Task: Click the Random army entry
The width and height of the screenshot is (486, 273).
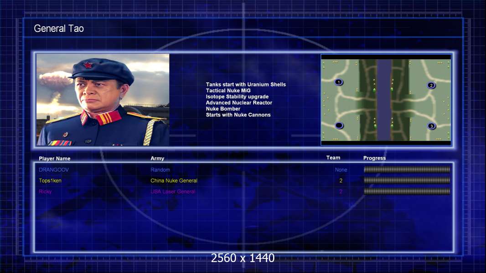Action: point(160,170)
